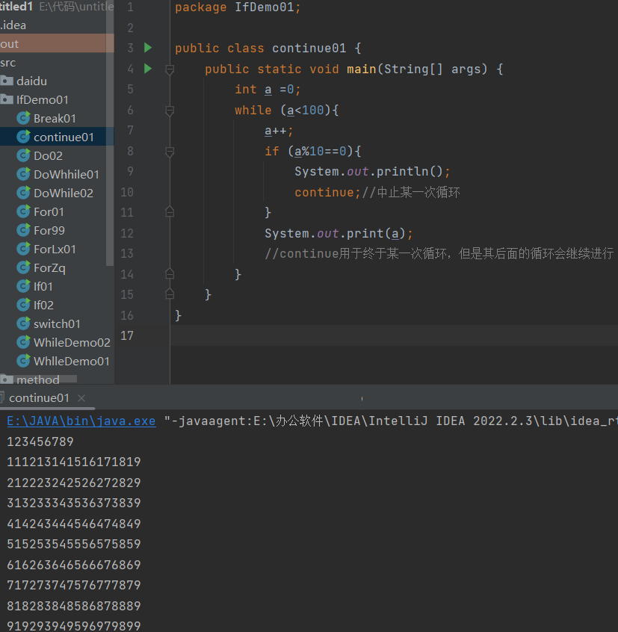Click the method package folder icon
Image resolution: width=618 pixels, height=632 pixels.
point(7,379)
